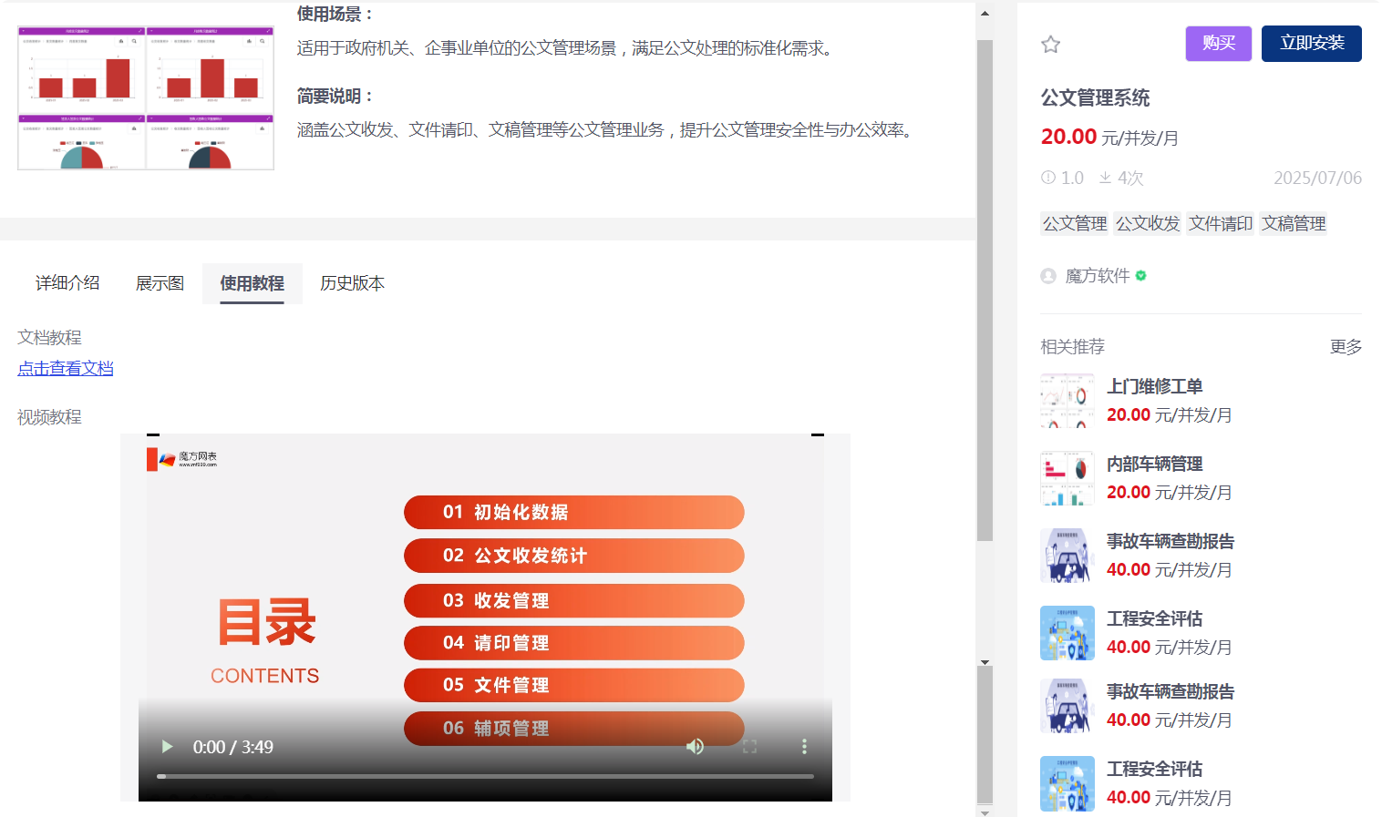Switch to the 详细介绍 tab

(67, 283)
